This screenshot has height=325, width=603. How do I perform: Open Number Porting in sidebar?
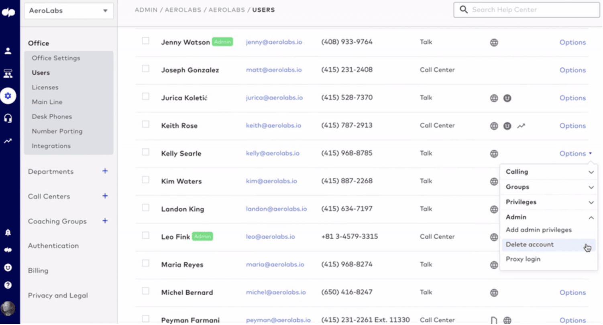57,132
